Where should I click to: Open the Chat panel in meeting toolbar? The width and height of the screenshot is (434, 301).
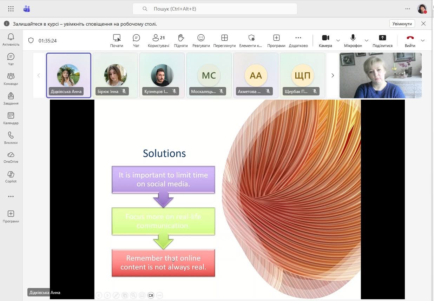(136, 40)
